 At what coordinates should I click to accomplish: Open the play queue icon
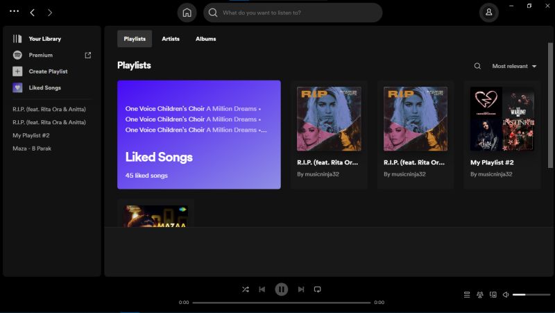467,294
